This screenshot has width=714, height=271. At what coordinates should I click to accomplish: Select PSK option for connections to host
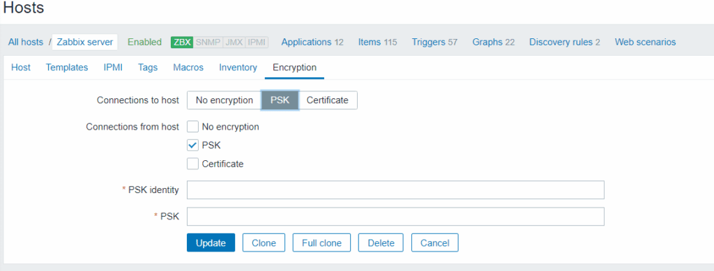(x=280, y=100)
